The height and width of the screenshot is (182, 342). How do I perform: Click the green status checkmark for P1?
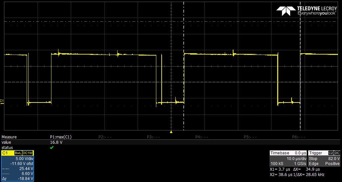[x=52, y=147]
